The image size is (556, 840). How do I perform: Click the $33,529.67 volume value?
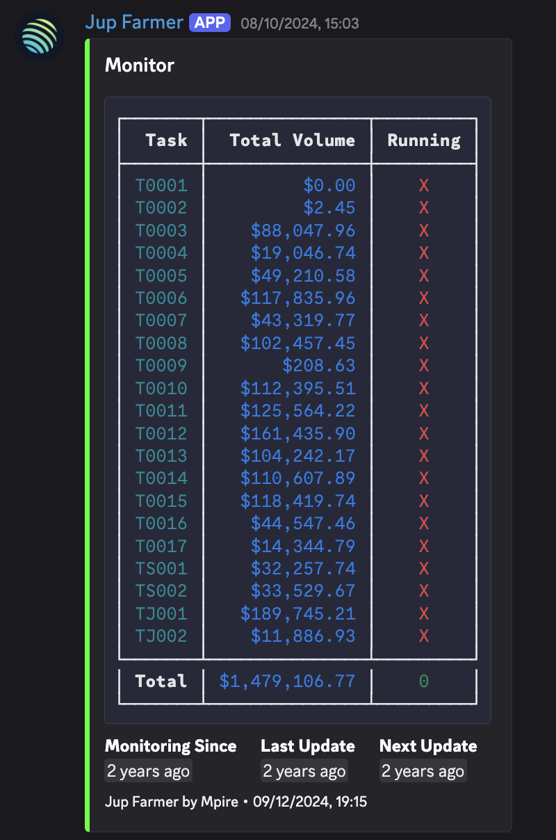(303, 590)
